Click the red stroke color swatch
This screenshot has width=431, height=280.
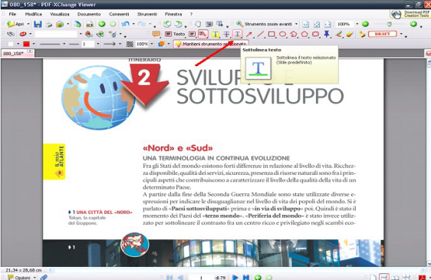(26, 44)
